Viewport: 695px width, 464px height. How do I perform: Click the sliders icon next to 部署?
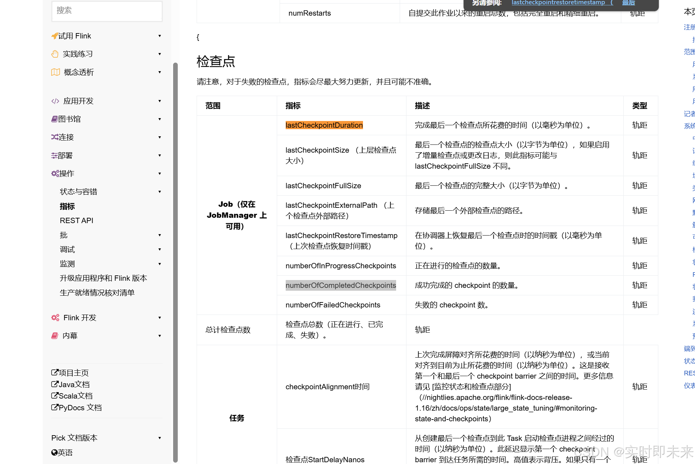click(x=55, y=155)
